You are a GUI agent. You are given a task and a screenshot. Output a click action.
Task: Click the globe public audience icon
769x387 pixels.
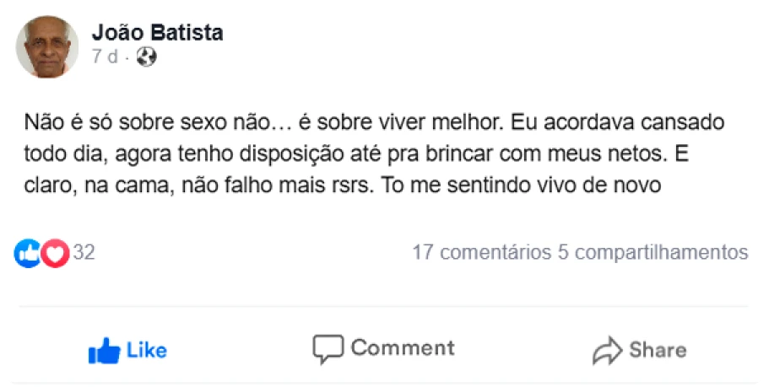pos(147,57)
